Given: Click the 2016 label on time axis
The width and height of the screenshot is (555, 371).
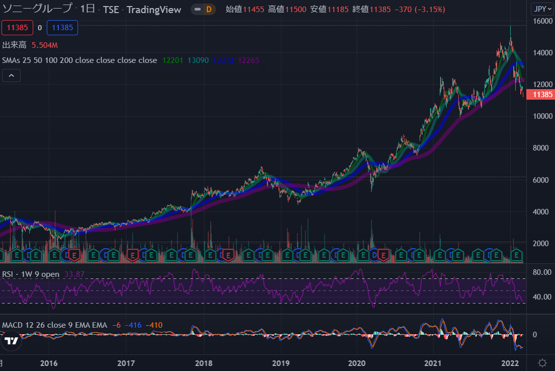Looking at the screenshot, I should [49, 363].
